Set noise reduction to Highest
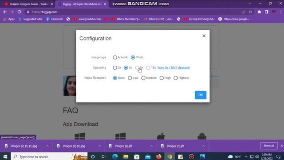This screenshot has height=160, width=284. click(x=176, y=78)
